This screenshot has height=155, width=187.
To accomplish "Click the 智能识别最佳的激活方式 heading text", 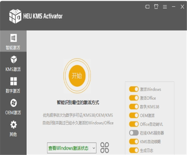I will 78,103.
